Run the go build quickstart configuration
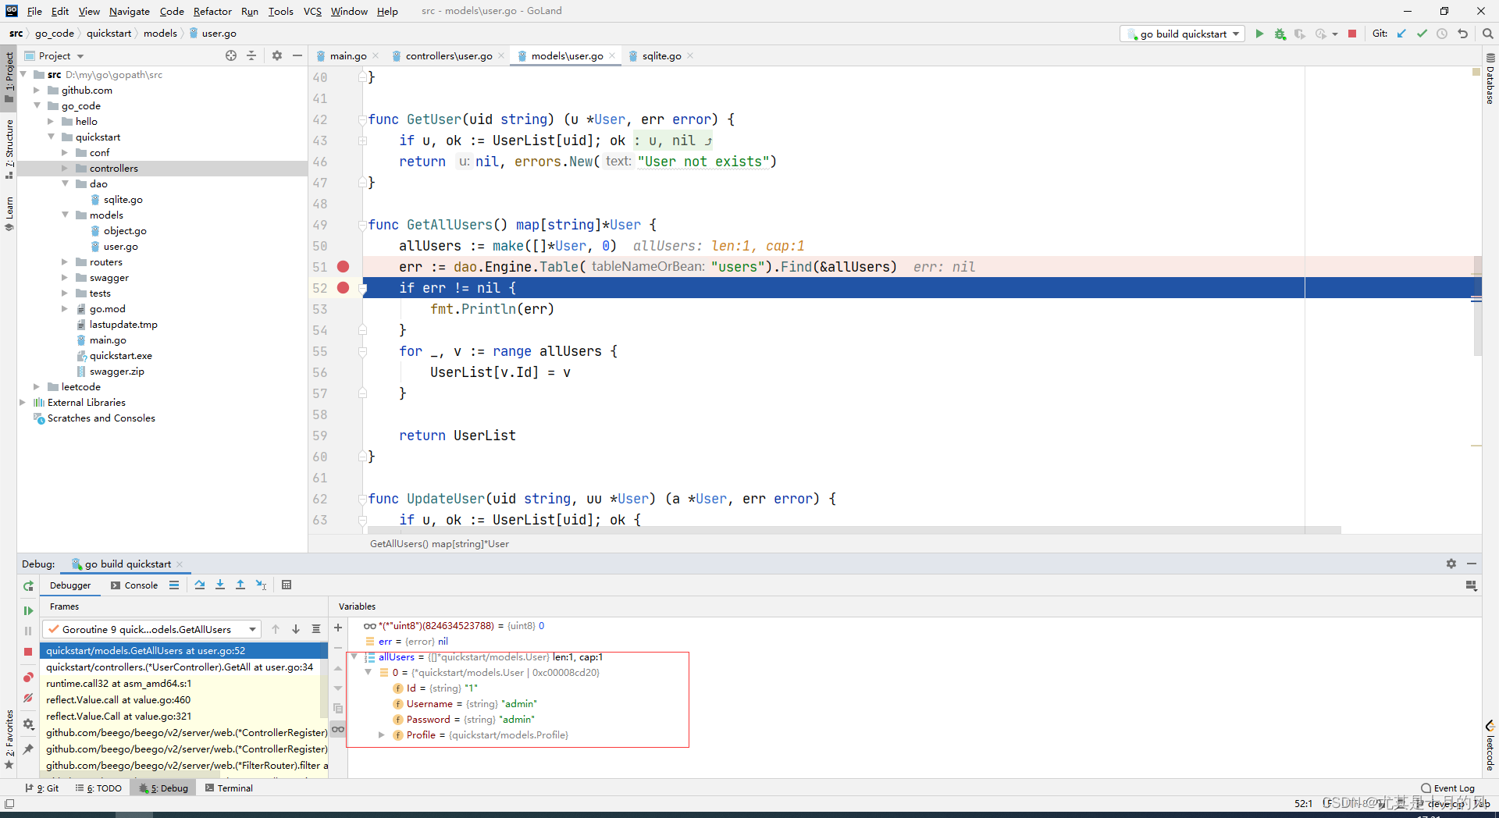This screenshot has width=1499, height=818. tap(1259, 34)
